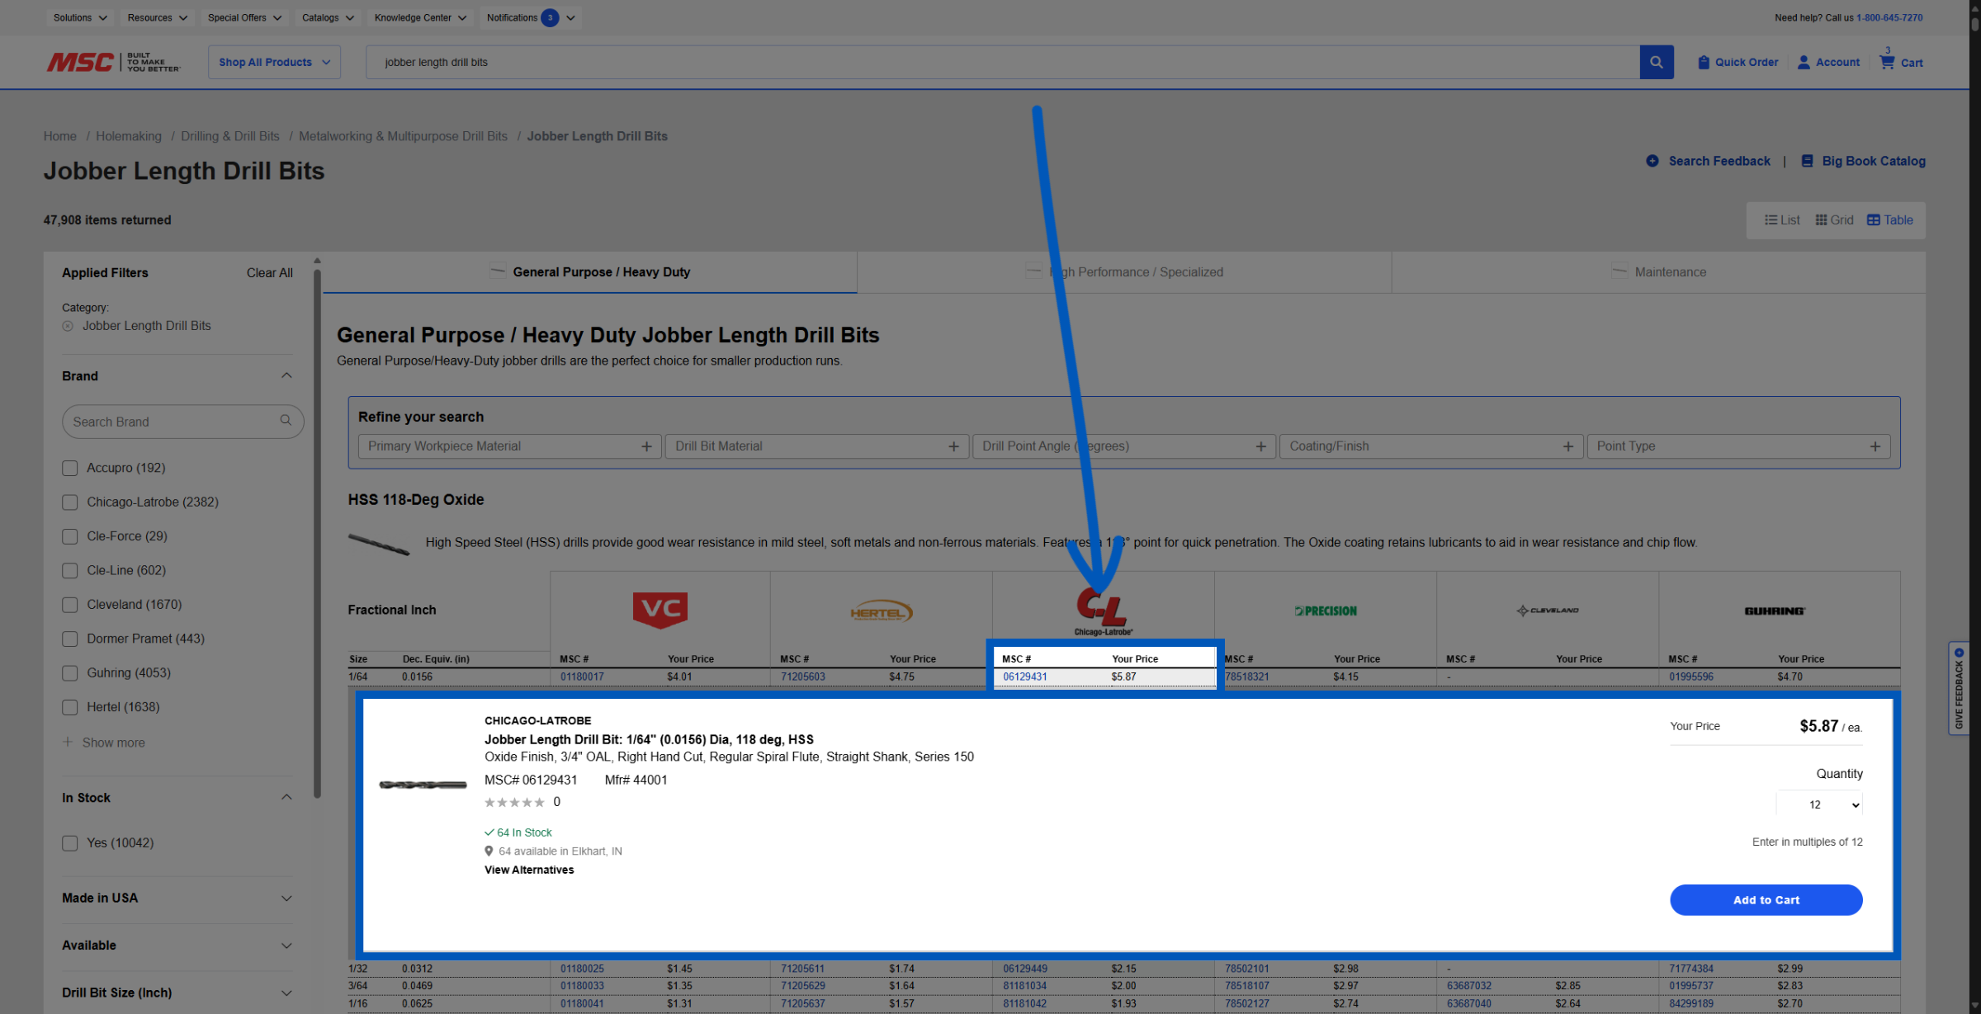
Task: Open the Resources menu
Action: click(x=158, y=17)
